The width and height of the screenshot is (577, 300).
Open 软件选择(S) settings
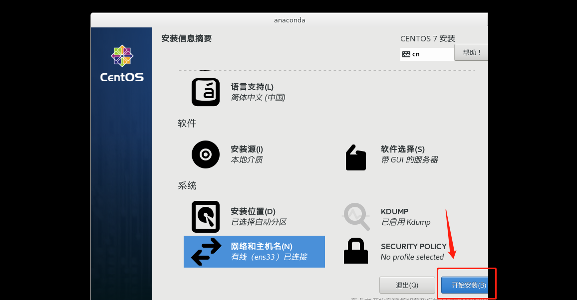403,149
